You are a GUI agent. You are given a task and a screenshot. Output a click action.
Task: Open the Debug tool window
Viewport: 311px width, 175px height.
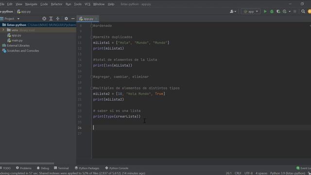pyautogui.click(x=43, y=168)
